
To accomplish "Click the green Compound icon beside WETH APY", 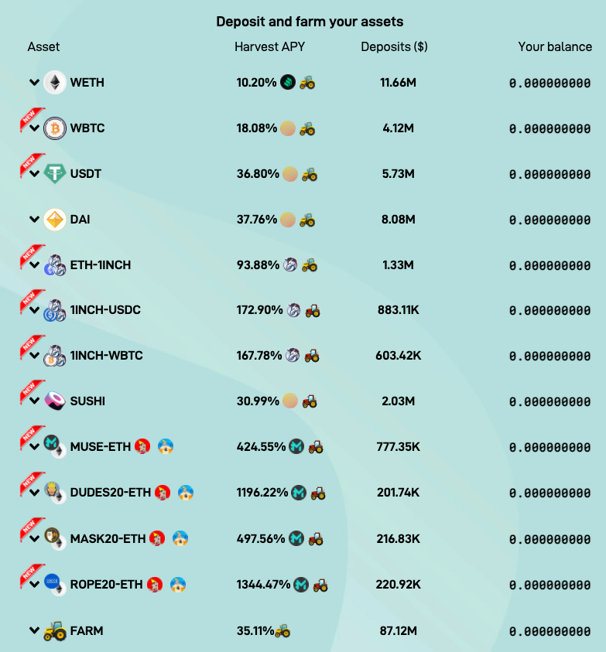I will [x=288, y=82].
